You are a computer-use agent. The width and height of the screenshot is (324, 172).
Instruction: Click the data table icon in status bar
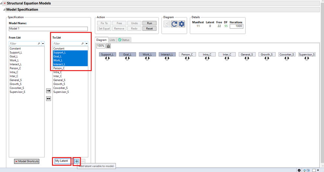tap(308, 170)
